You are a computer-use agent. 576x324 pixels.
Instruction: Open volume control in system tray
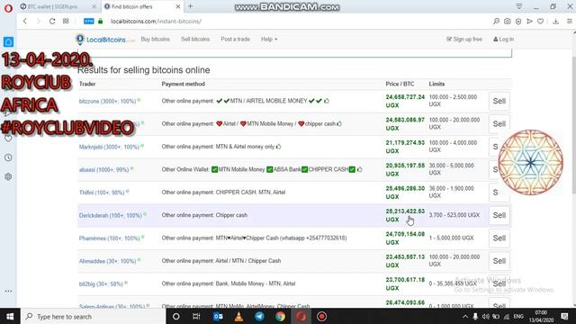(x=486, y=316)
